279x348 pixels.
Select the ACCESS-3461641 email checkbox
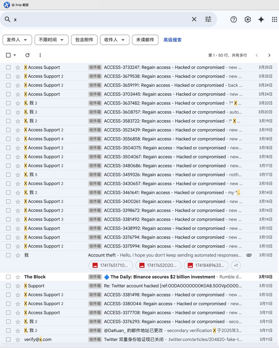point(8,193)
